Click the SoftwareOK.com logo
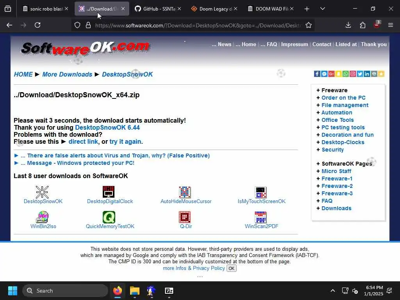 pyautogui.click(x=85, y=48)
